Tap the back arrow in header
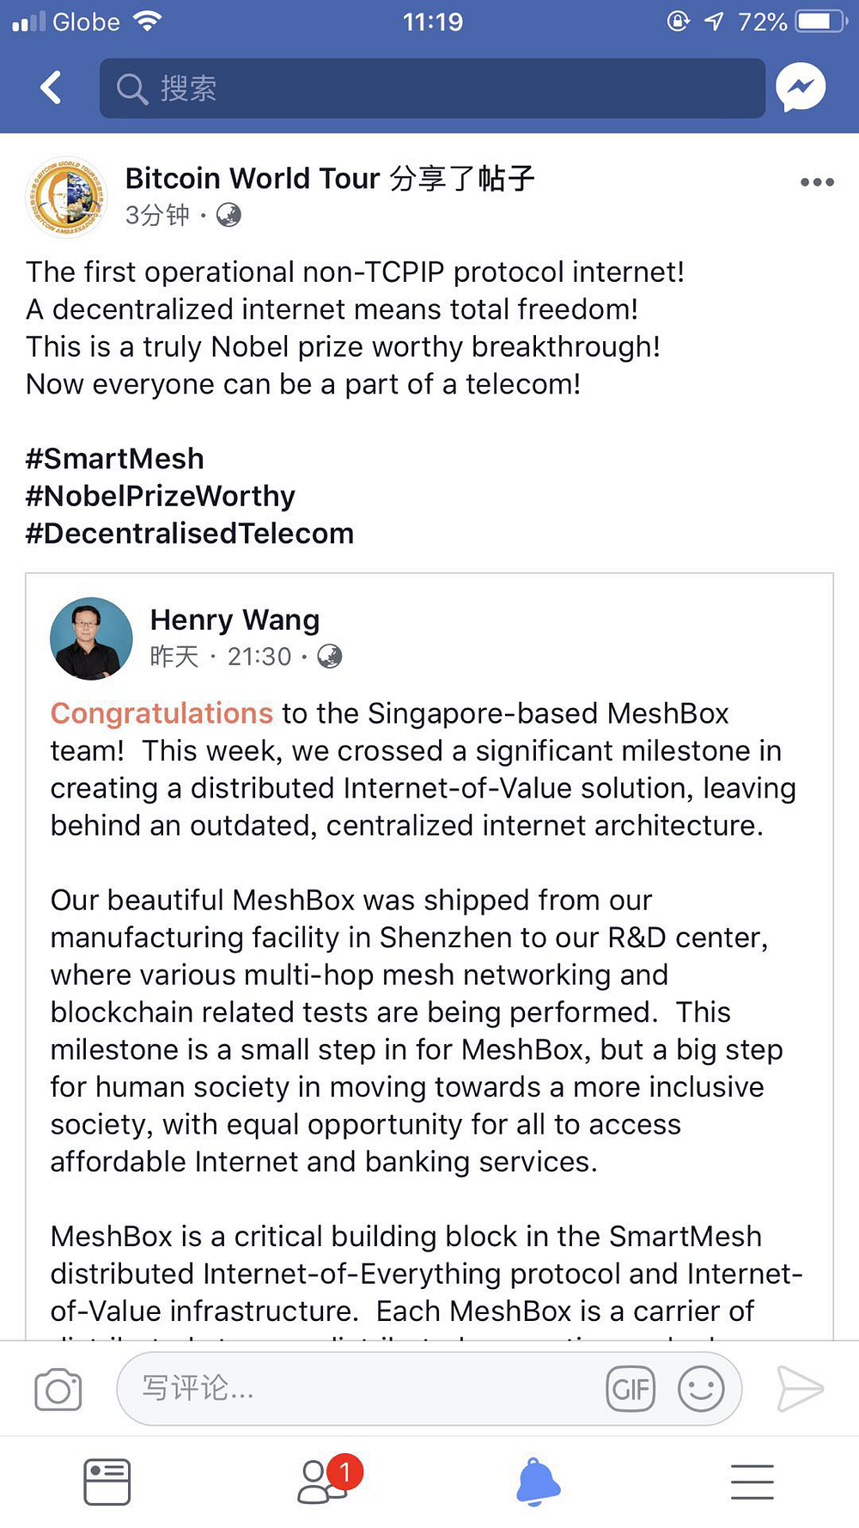The image size is (859, 1528). pyautogui.click(x=52, y=88)
